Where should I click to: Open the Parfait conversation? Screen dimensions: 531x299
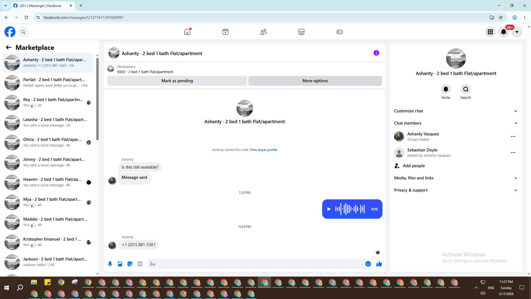[48, 83]
